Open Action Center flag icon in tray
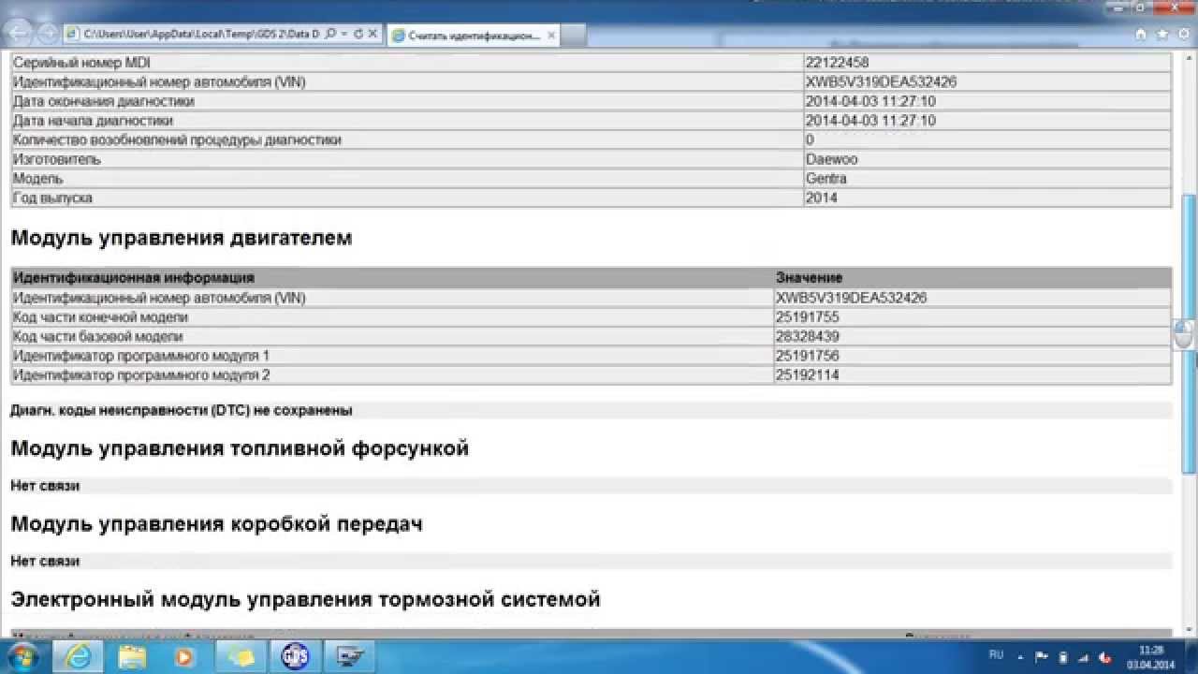This screenshot has height=674, width=1198. pos(1044,656)
